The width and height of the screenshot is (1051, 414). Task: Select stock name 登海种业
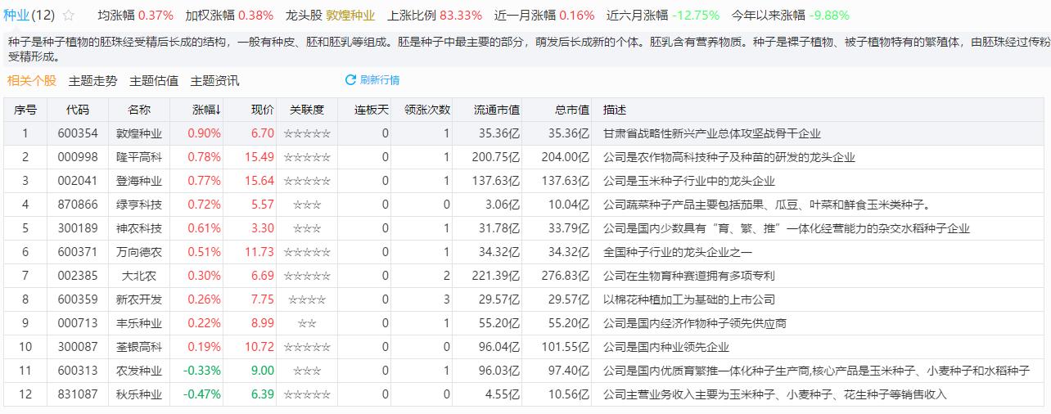point(140,181)
